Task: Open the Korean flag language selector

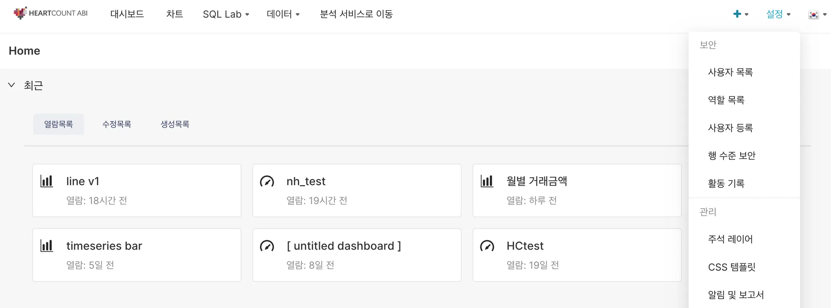Action: click(x=817, y=15)
